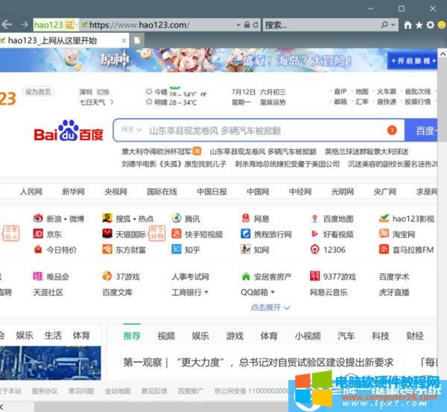The width and height of the screenshot is (447, 412).
Task: Click the 切换 city switch link
Action: coord(103,92)
